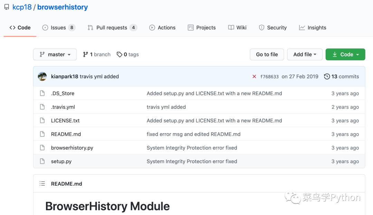Open the Wiki tab

tap(237, 28)
